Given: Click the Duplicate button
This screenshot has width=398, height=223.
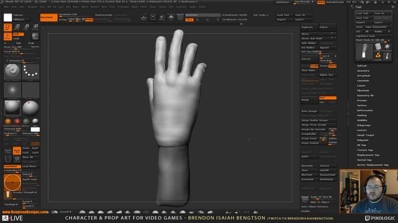Looking at the screenshot, I should [310, 27].
